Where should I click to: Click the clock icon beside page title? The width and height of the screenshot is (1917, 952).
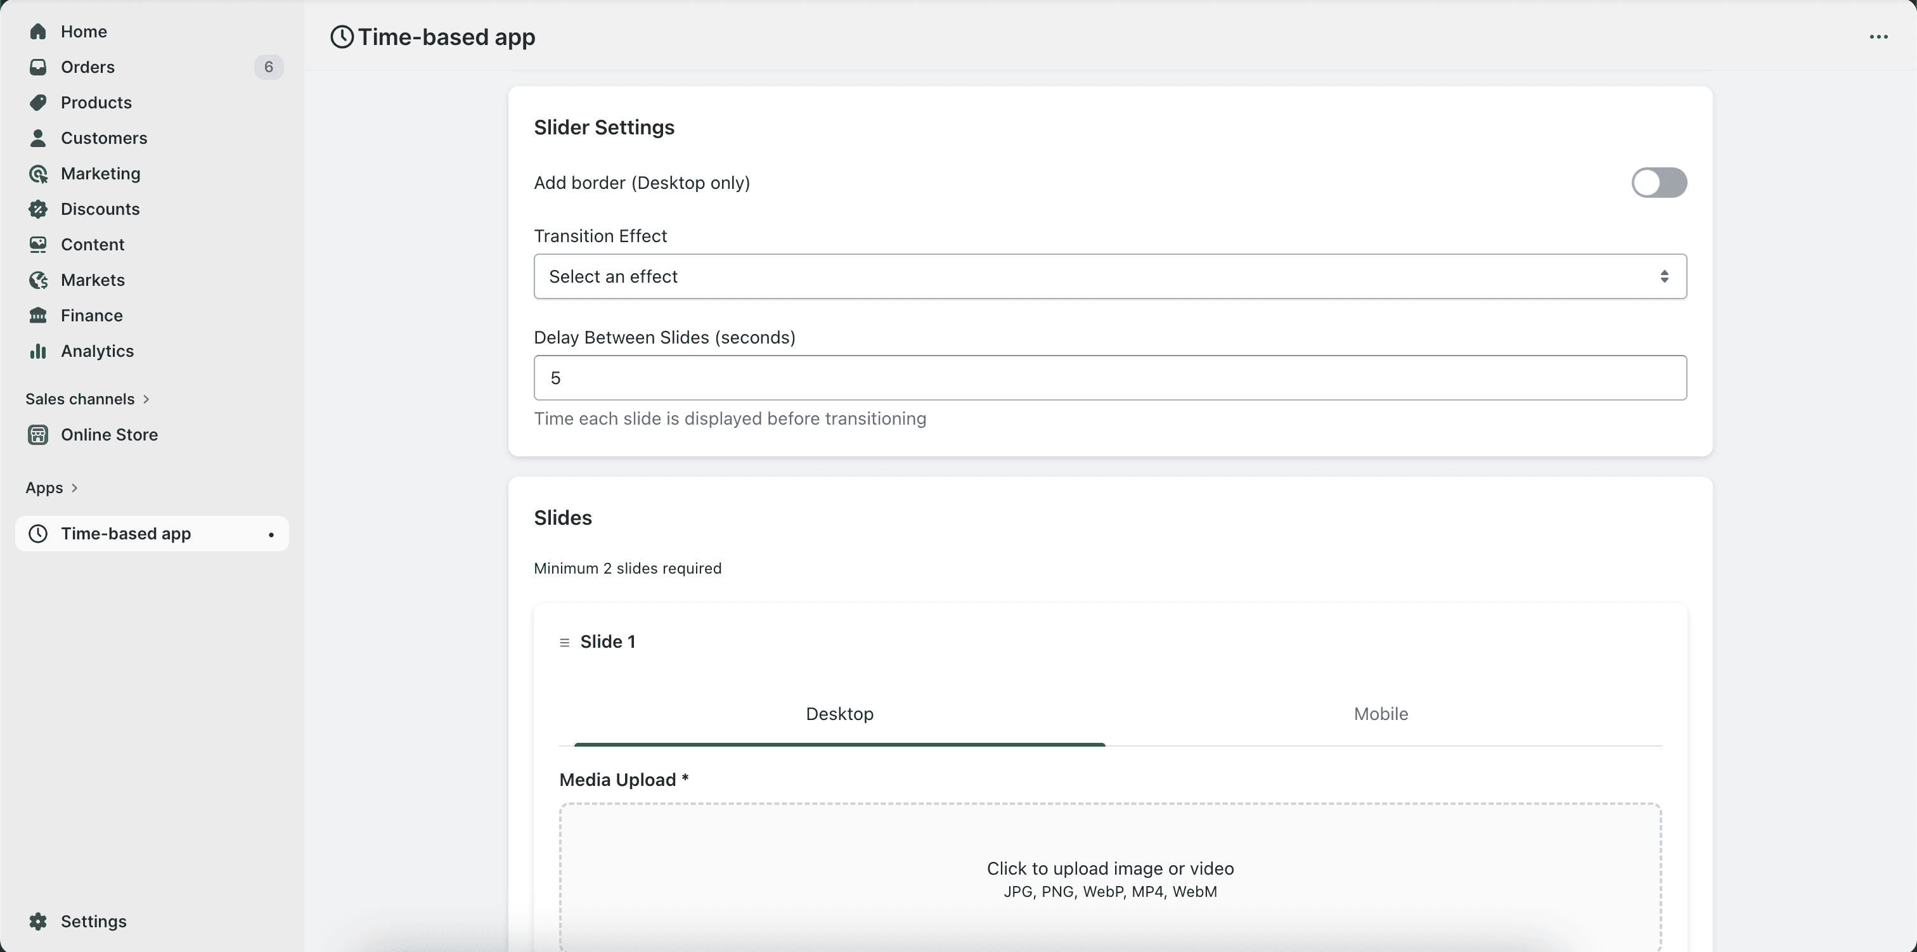342,37
